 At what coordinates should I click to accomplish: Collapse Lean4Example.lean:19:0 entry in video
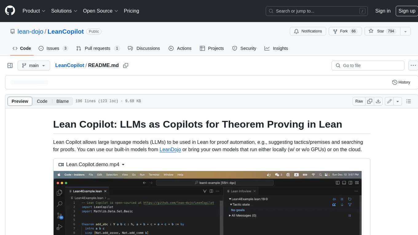click(x=248, y=199)
